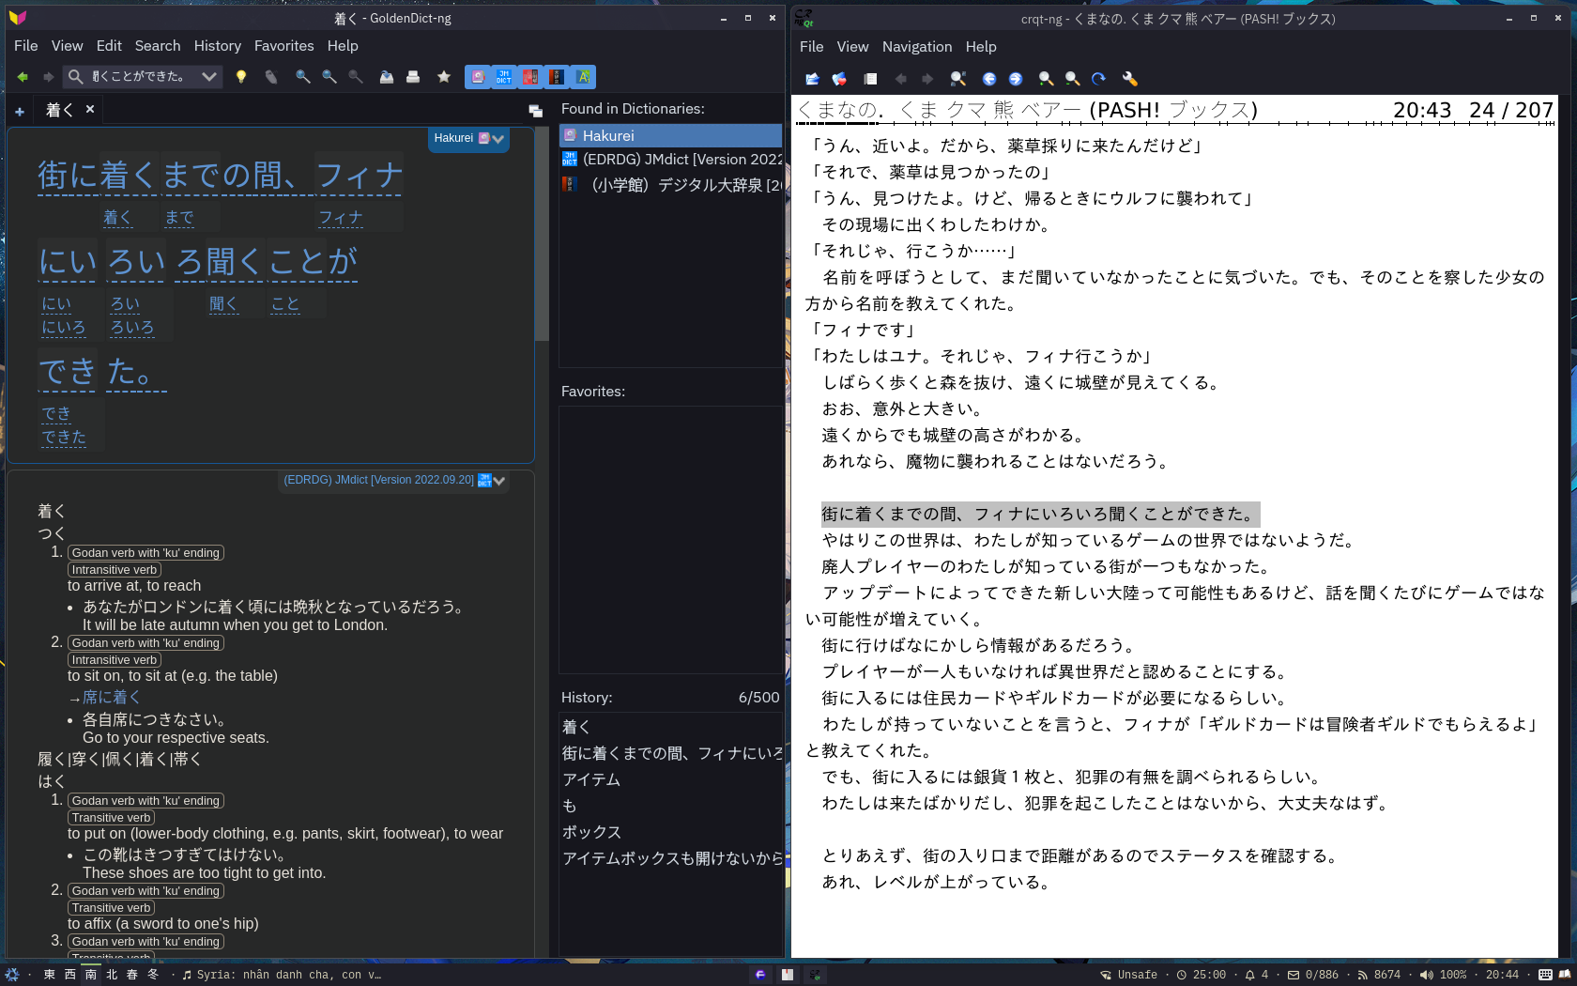This screenshot has height=986, width=1577.
Task: Expand the search box dropdown arrow
Action: [x=209, y=77]
